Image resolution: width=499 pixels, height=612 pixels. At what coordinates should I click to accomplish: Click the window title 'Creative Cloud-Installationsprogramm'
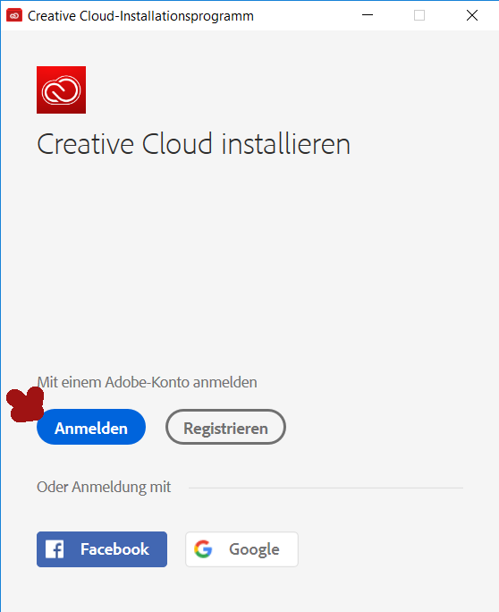click(x=140, y=16)
